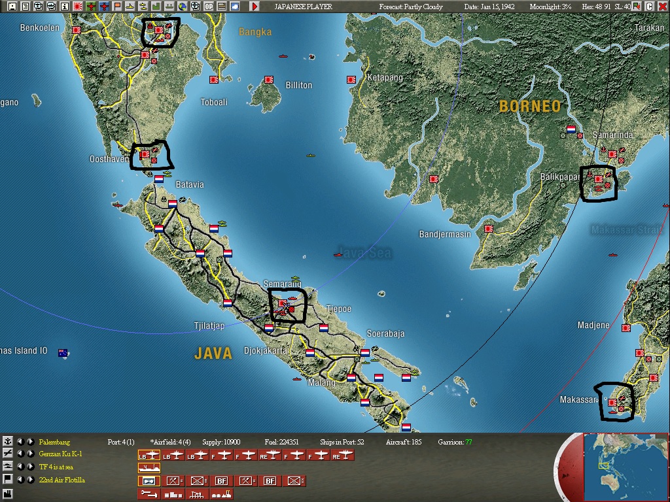Open 'TF 4 is at sea' entry

(56, 467)
